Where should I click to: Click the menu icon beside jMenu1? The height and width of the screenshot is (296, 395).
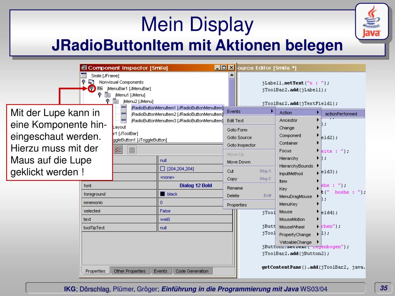pos(108,95)
